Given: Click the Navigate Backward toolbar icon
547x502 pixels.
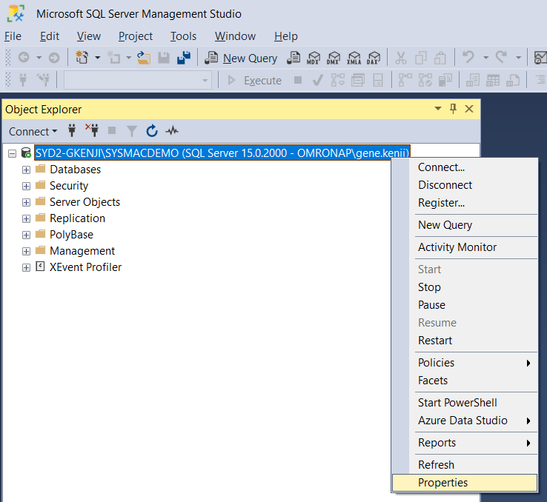Looking at the screenshot, I should (24, 58).
